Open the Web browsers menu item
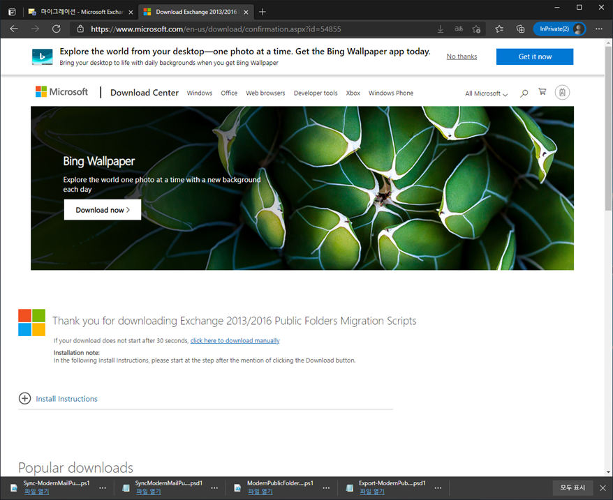Viewport: 613px width, 500px height. pos(265,93)
